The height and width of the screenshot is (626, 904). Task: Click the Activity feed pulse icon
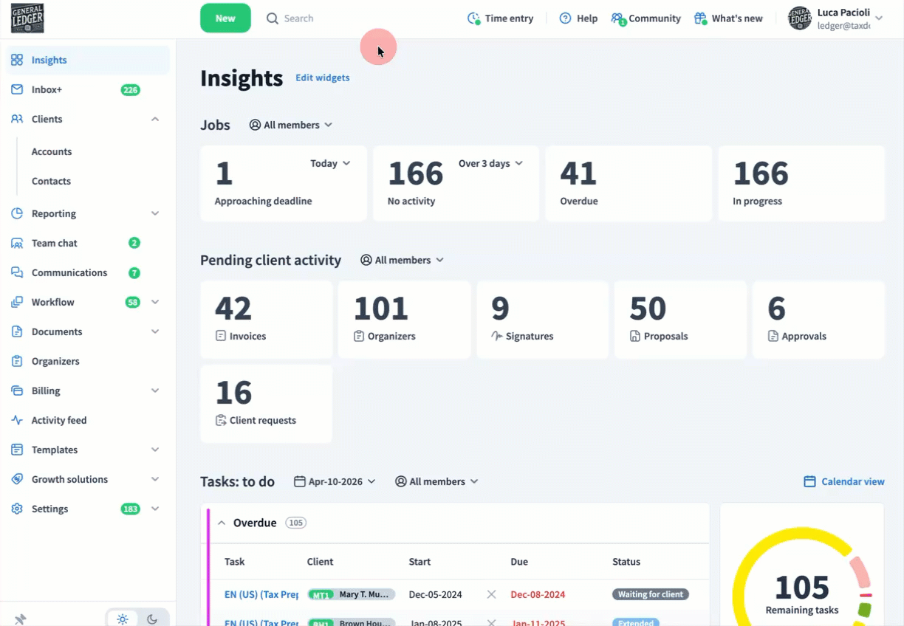point(17,420)
